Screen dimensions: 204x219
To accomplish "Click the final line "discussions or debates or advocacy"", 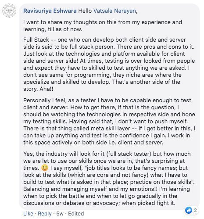I will (x=99, y=203).
